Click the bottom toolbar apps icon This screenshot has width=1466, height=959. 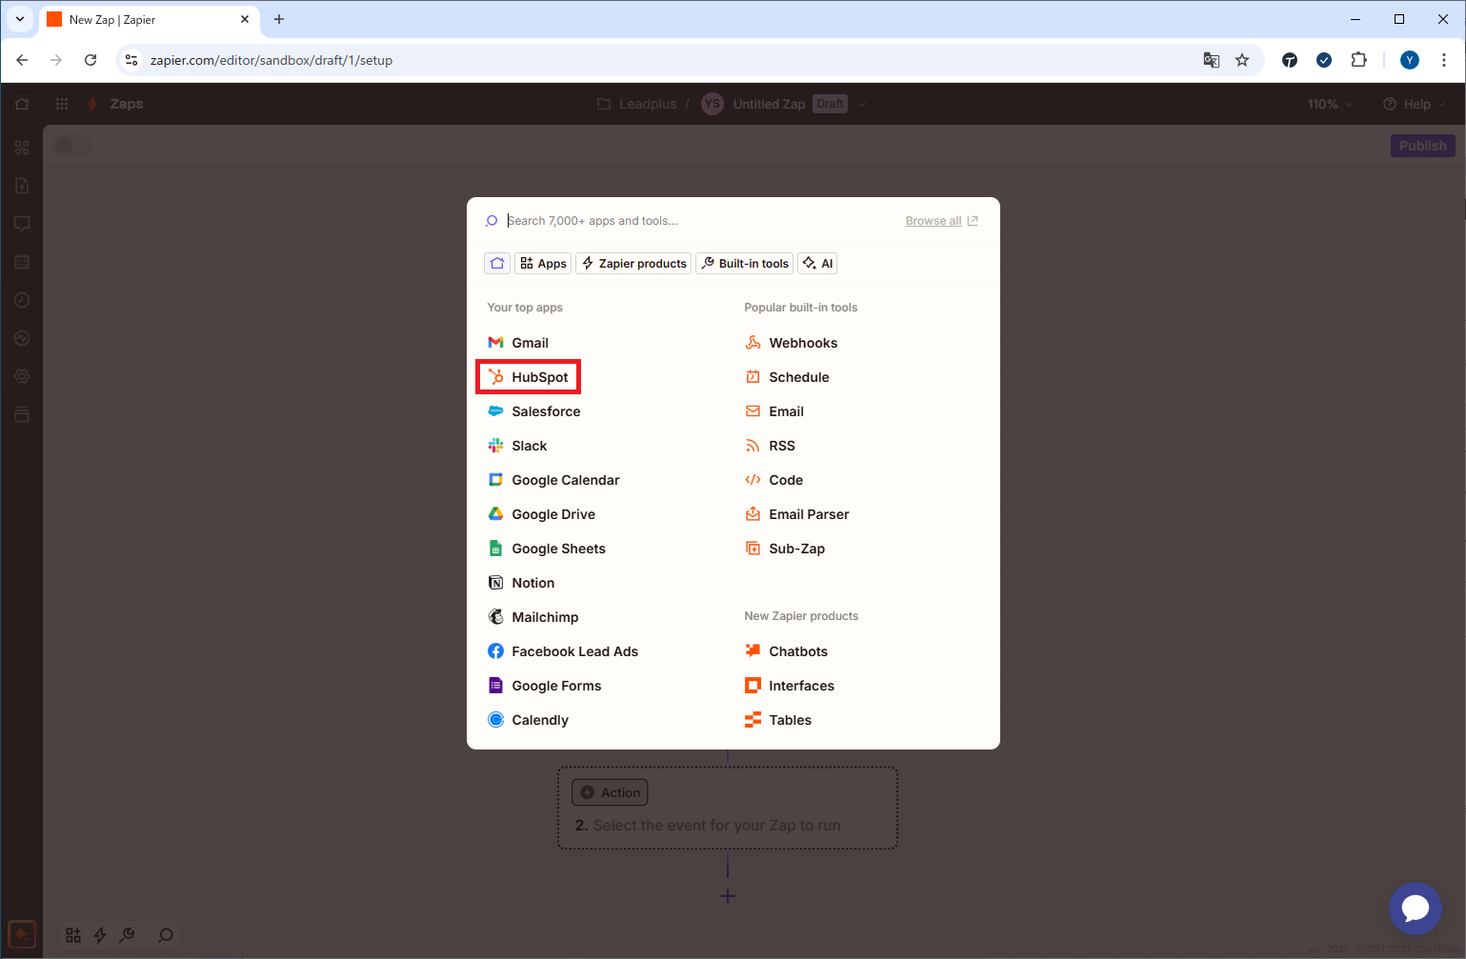(73, 935)
